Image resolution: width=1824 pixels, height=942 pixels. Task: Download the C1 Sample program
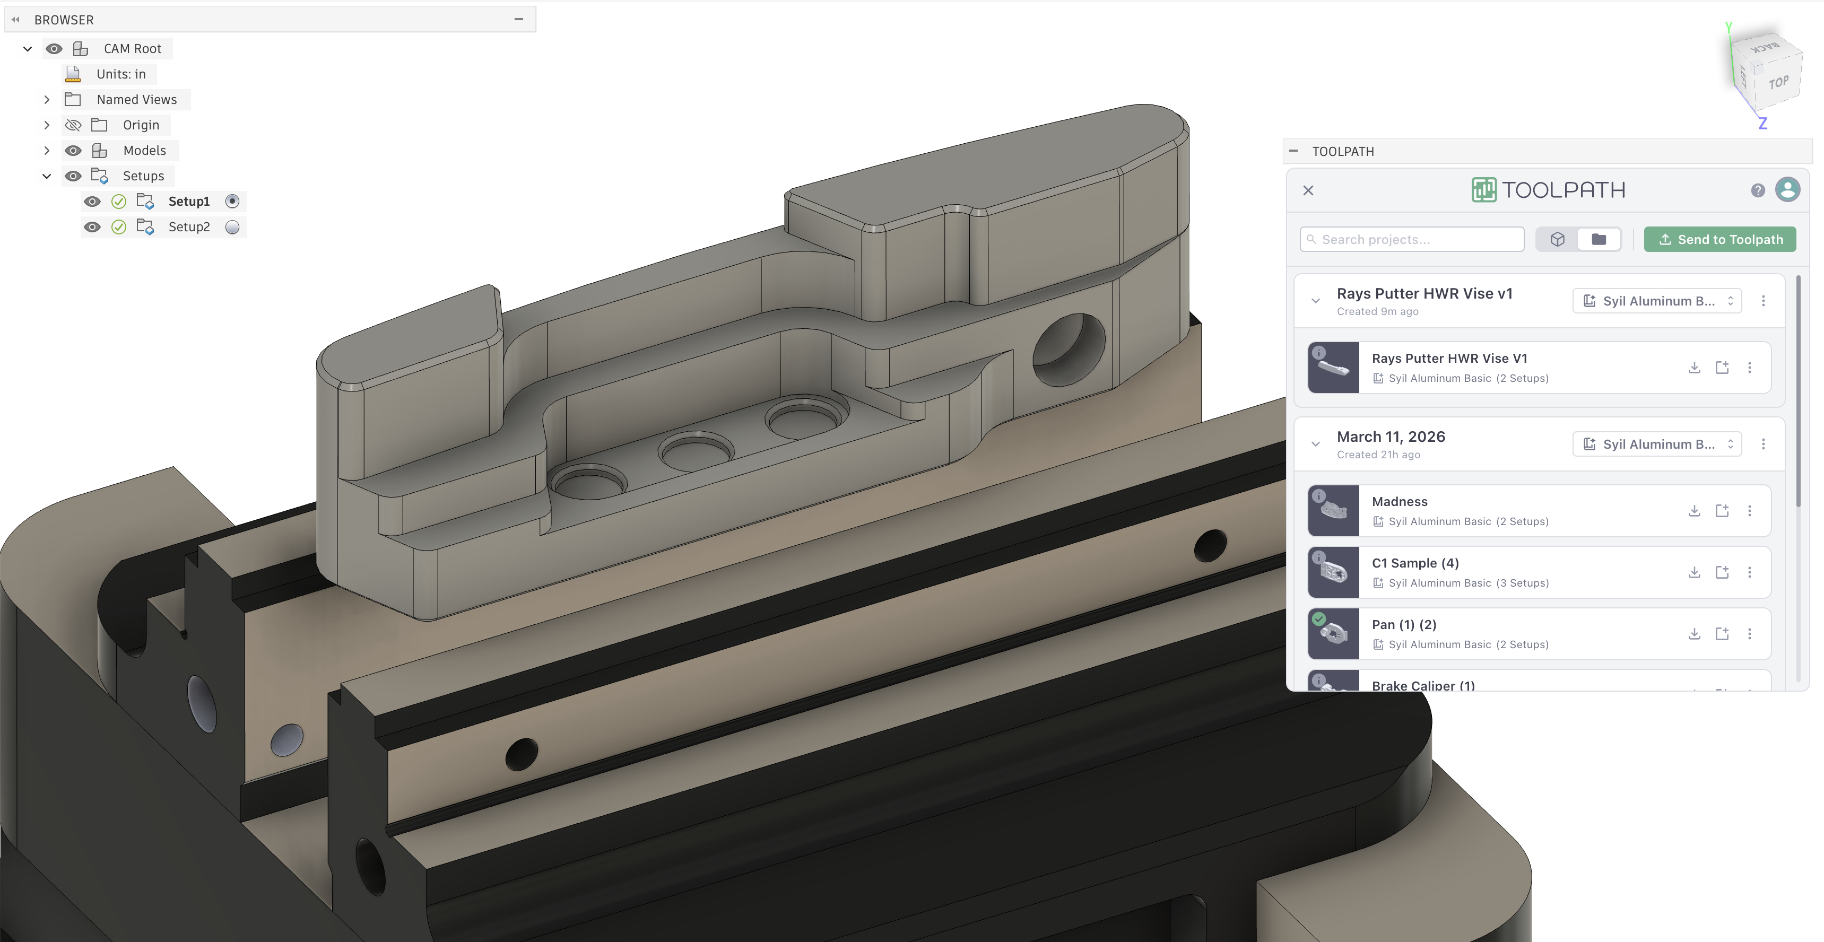click(x=1695, y=572)
